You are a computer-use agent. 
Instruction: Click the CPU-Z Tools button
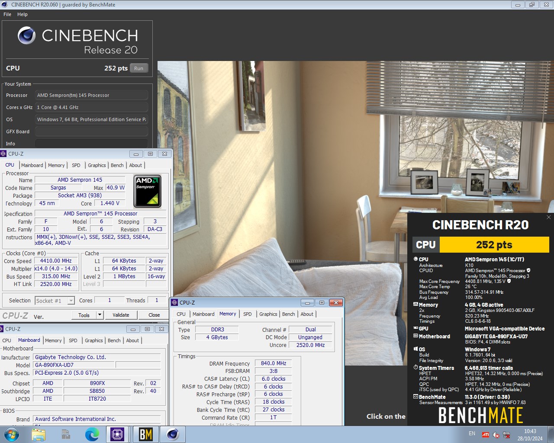click(x=84, y=315)
